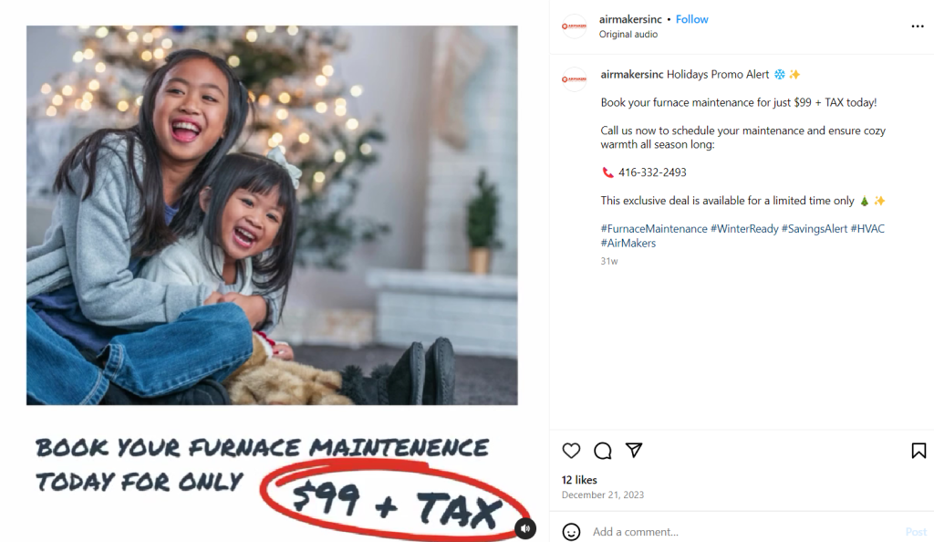Viewport: 934px width, 542px height.
Task: Click the Original audio link
Action: click(x=628, y=35)
